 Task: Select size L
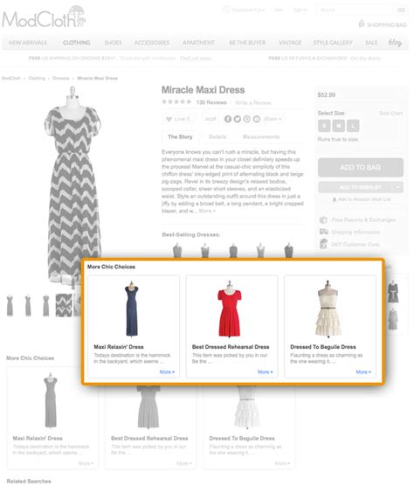pyautogui.click(x=353, y=126)
